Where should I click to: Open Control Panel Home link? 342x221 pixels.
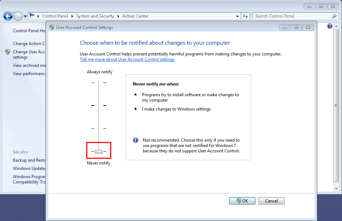pyautogui.click(x=29, y=31)
